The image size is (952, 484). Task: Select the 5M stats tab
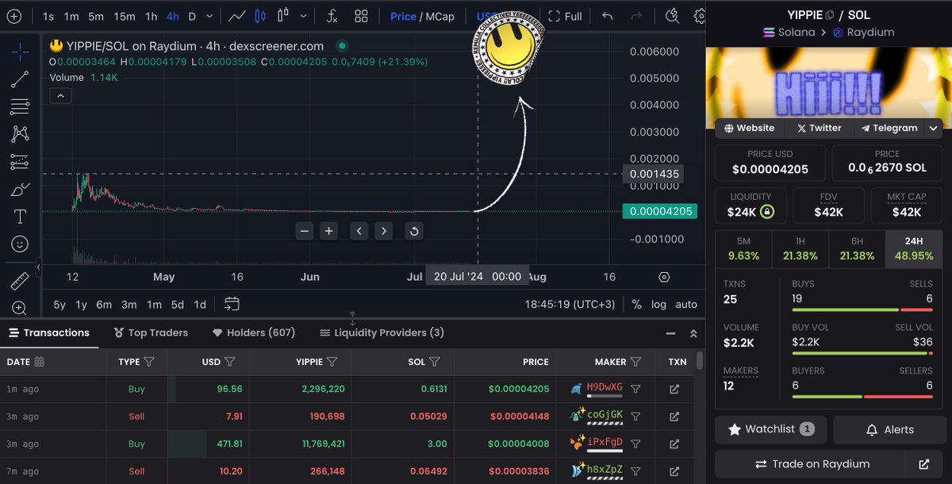(743, 249)
